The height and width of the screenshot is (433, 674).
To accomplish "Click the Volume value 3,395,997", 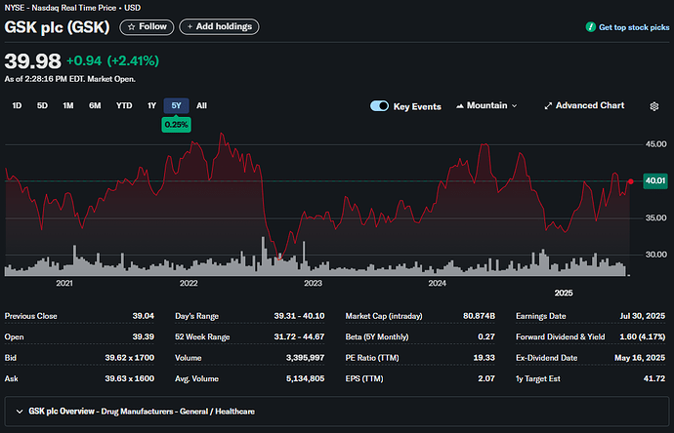I will [305, 358].
